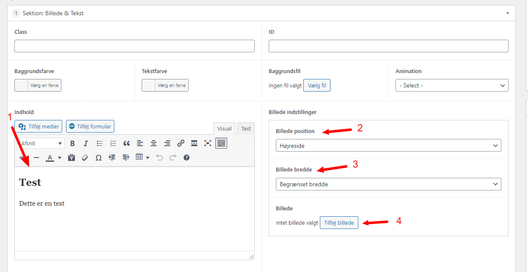Image resolution: width=528 pixels, height=272 pixels.
Task: Toggle center text alignment
Action: pos(154,144)
